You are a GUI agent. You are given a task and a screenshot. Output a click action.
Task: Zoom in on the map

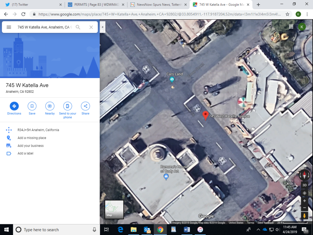pyautogui.click(x=304, y=201)
